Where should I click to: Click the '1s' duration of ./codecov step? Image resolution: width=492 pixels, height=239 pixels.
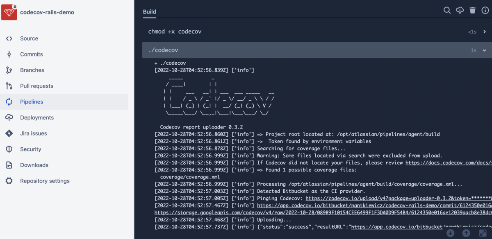point(474,50)
